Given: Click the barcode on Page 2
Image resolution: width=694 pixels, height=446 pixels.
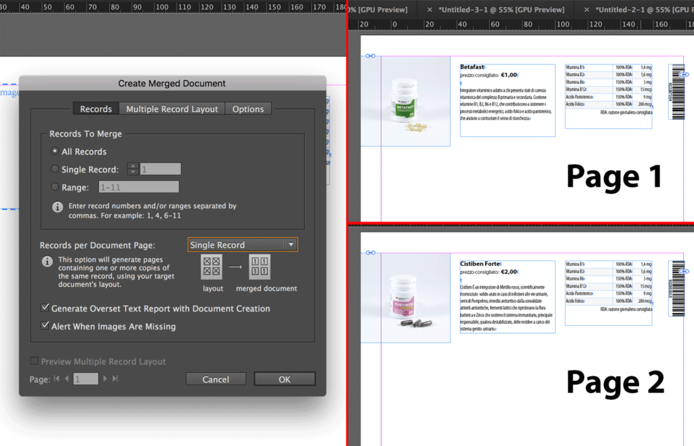Looking at the screenshot, I should (678, 289).
